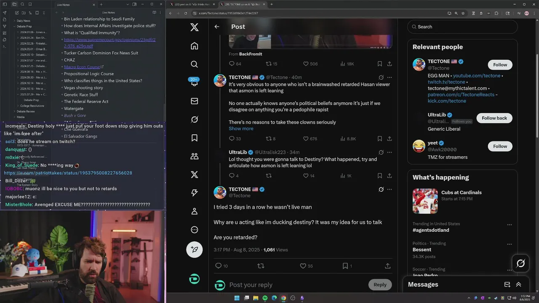Toggle Obsidian left sidebar
Viewport: 539px width, 303px height.
[x=5, y=4]
